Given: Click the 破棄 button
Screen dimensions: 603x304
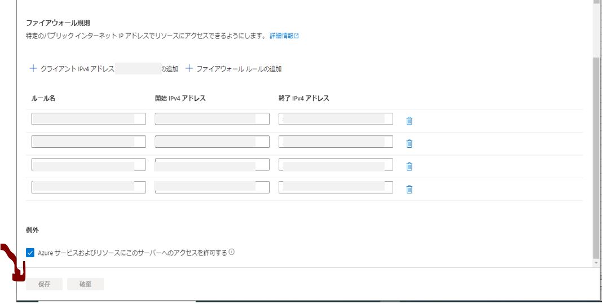Looking at the screenshot, I should [x=85, y=284].
